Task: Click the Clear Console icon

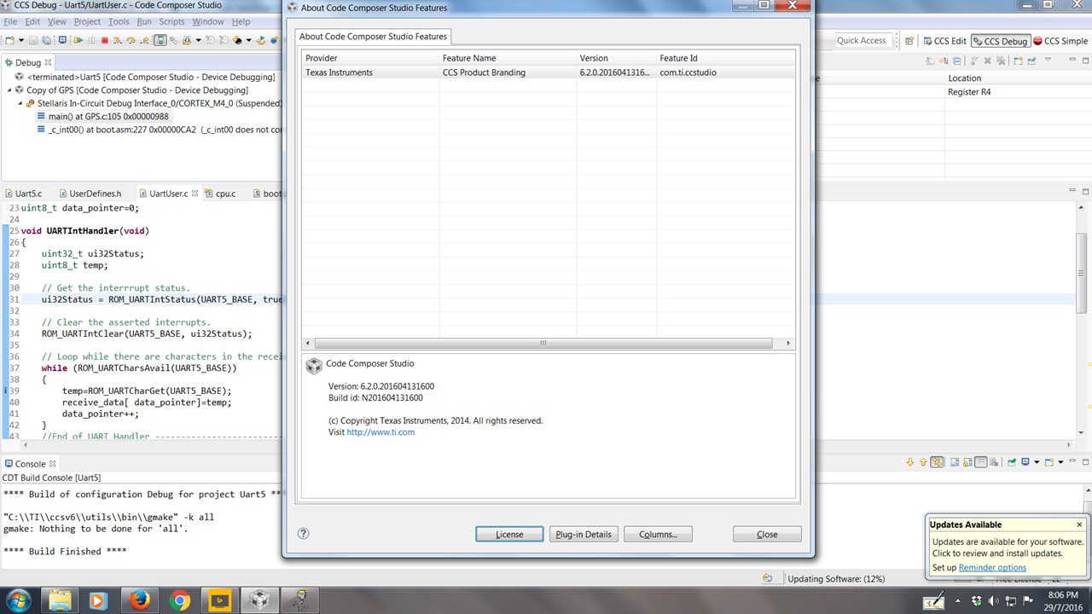Action: point(994,462)
